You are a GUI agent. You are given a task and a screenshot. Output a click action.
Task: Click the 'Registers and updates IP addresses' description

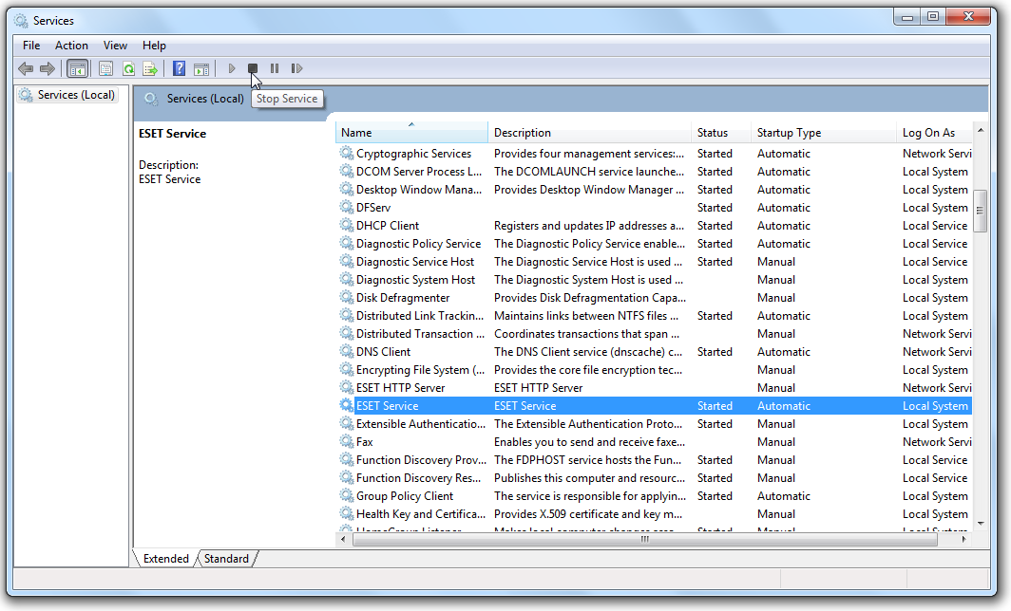click(x=589, y=226)
